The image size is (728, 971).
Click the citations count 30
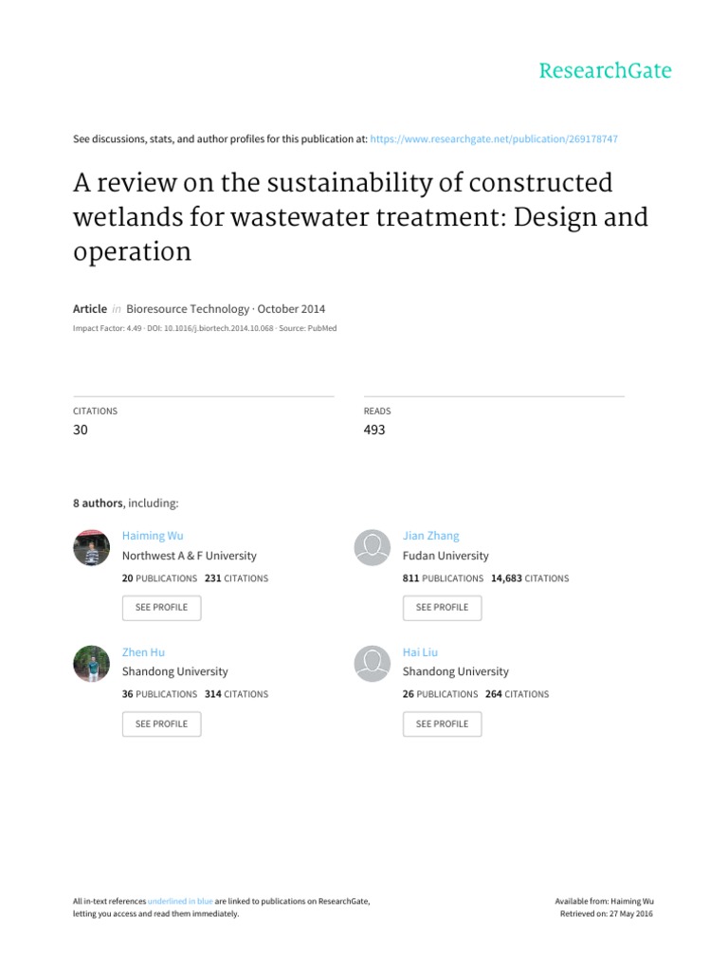(81, 430)
